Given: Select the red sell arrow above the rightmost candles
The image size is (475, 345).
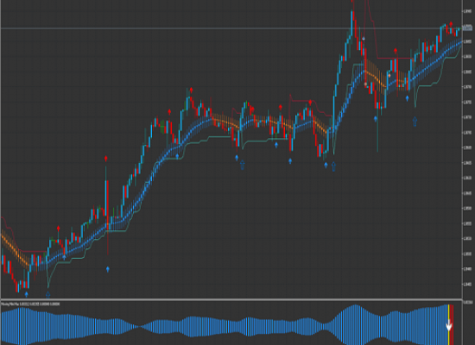Looking at the screenshot, I should [x=451, y=24].
